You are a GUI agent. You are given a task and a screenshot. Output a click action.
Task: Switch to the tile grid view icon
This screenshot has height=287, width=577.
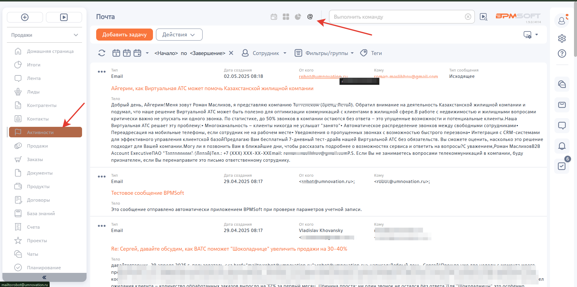(x=286, y=17)
